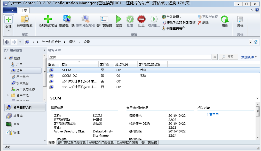
Task: Click the details pane scrollbar down arrow
Action: click(x=258, y=138)
